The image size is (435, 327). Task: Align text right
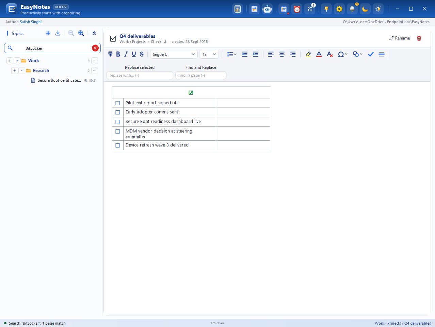[293, 54]
